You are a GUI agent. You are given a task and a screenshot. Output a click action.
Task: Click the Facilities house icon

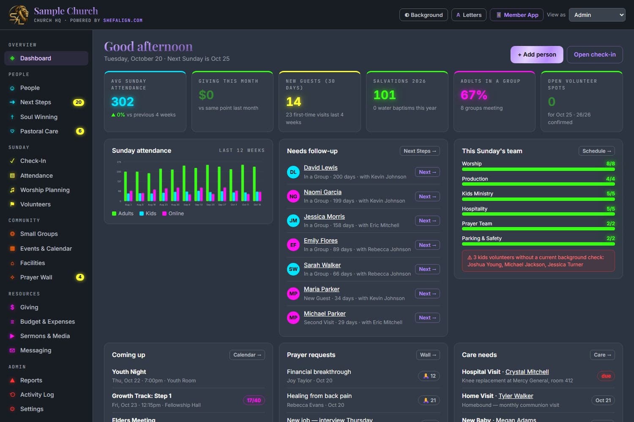pyautogui.click(x=12, y=263)
